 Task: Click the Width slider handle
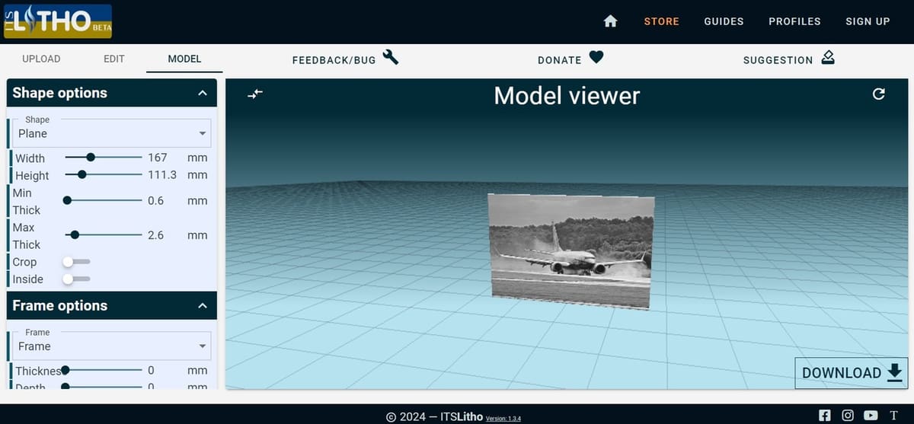click(x=91, y=158)
